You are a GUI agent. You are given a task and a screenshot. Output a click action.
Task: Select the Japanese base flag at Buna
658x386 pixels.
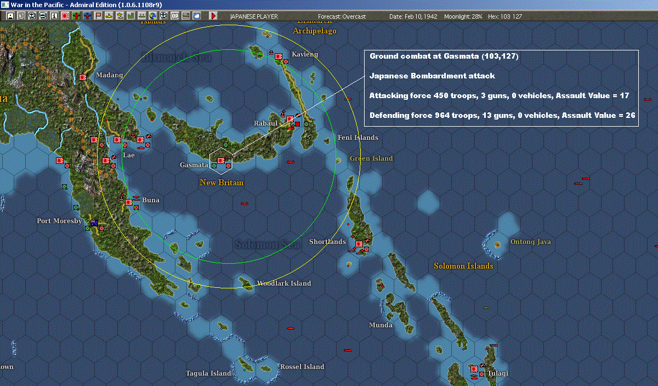(129, 202)
